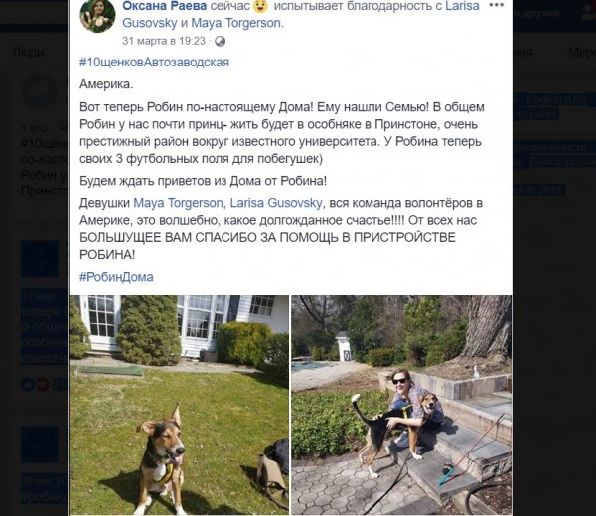Viewport: 596px width, 516px height.
Task: Click the dimmed friends icon in the top bar
Action: pos(588,12)
